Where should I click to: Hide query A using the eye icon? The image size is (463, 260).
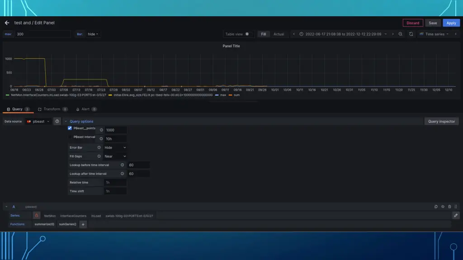443,207
